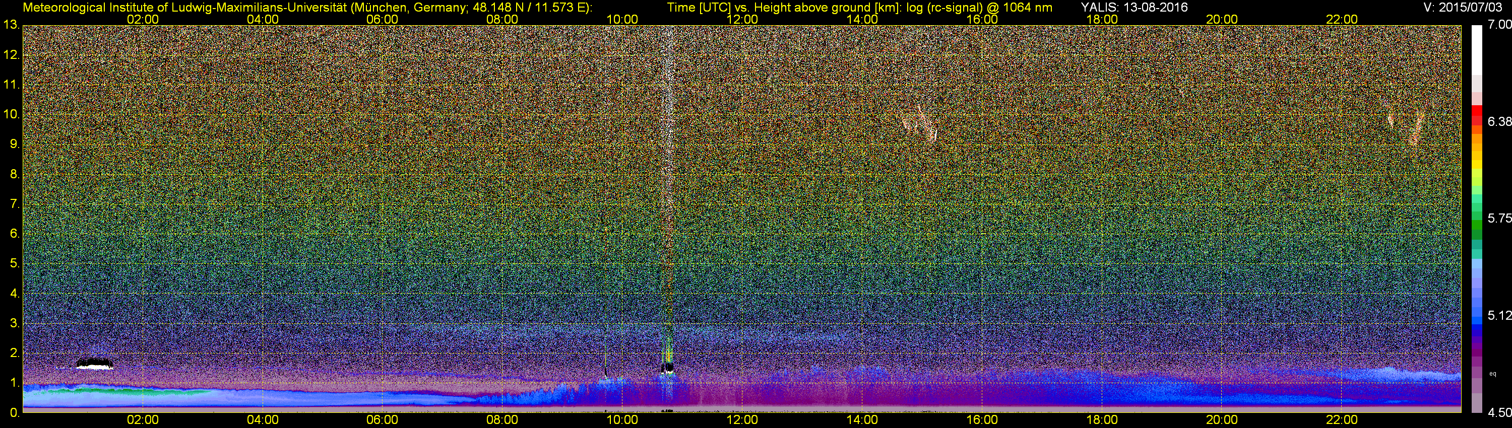Pick the white band of the color scale
The image size is (1512, 428).
[x=1477, y=50]
